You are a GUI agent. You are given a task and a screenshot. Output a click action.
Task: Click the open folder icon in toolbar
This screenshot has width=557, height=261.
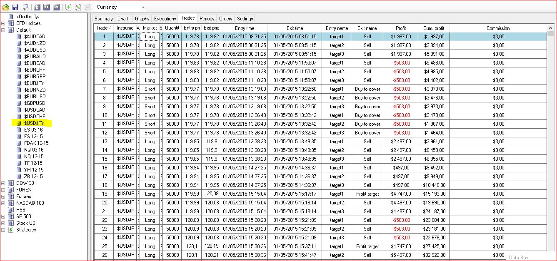click(x=6, y=7)
